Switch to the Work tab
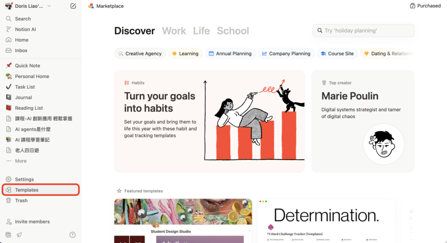447x243 pixels. click(x=174, y=31)
